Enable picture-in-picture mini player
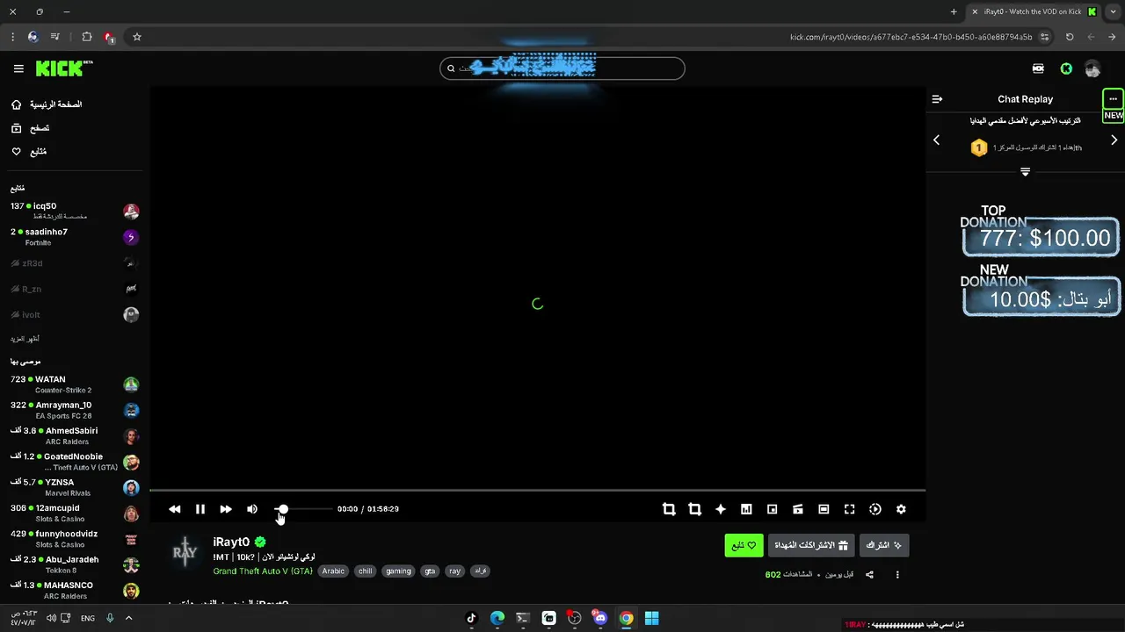This screenshot has height=632, width=1125. [772, 509]
